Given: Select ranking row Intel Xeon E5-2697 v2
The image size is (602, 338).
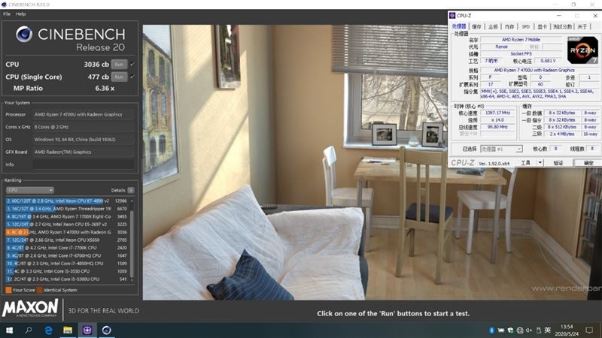Looking at the screenshot, I should [x=66, y=224].
